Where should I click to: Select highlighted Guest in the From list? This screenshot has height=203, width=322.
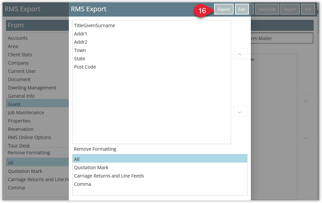[x=38, y=103]
